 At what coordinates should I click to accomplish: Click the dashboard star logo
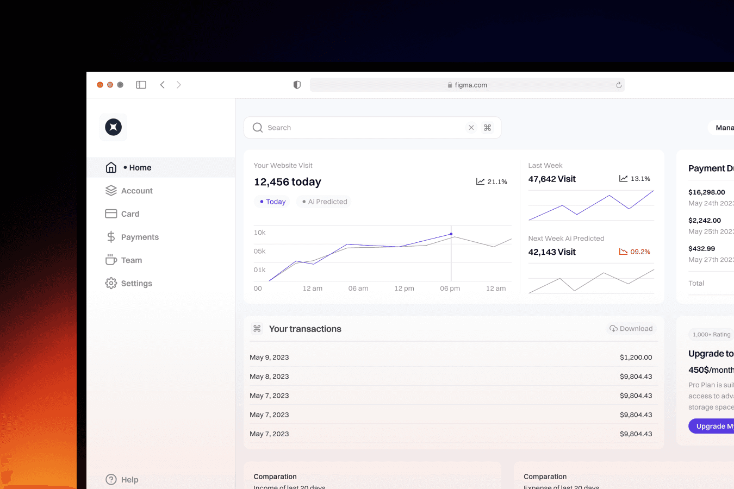pos(113,127)
